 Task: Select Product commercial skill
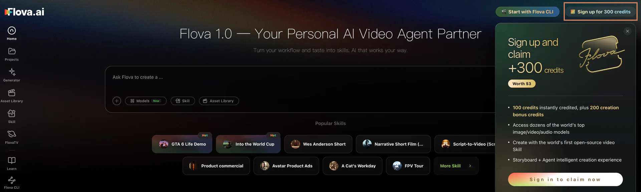coord(216,166)
